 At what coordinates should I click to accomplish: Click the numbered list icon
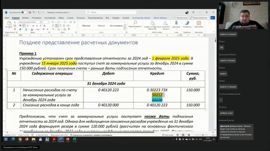click(x=59, y=22)
